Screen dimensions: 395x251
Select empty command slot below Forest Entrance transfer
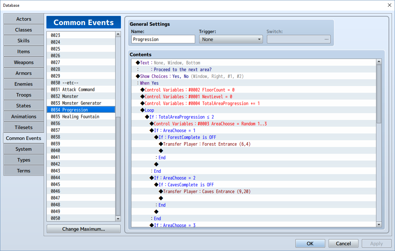coord(254,151)
